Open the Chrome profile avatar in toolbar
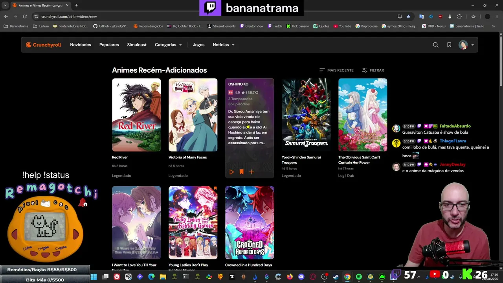Image resolution: width=503 pixels, height=283 pixels. [488, 17]
